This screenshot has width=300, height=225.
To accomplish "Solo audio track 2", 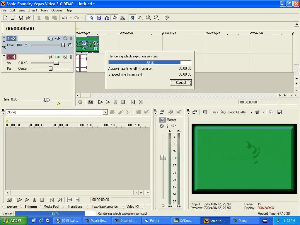I will [71, 57].
